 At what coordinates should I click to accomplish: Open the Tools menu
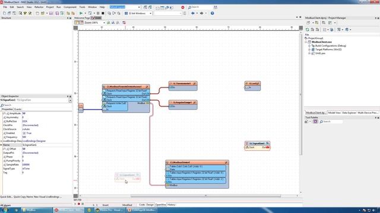coord(82,7)
